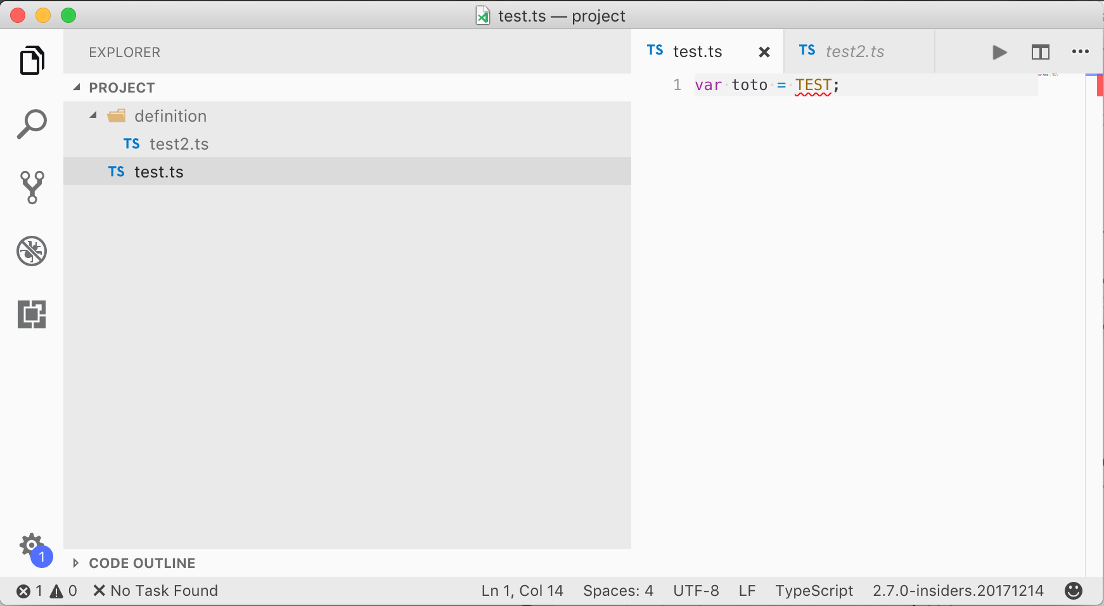This screenshot has height=606, width=1104.
Task: Collapse the definition folder
Action: (x=93, y=115)
